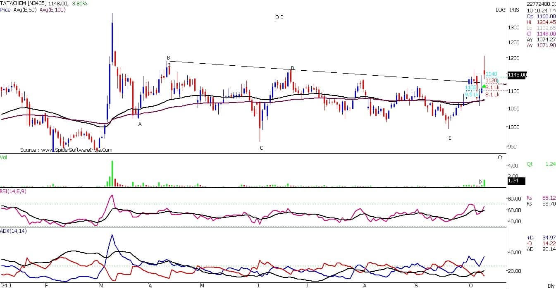Open the Avg(E,50) indicator legend

(x=25, y=10)
